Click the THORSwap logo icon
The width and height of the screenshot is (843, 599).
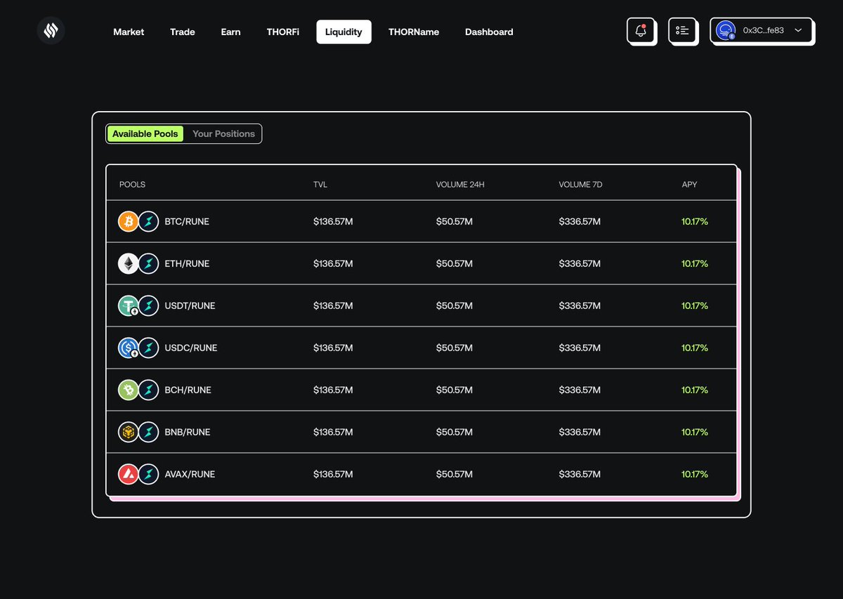51,31
